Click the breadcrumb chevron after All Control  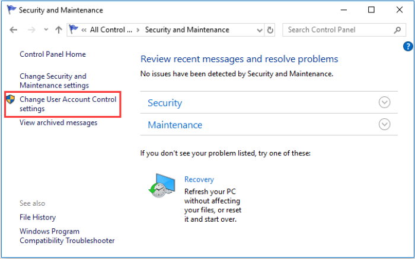pos(138,30)
